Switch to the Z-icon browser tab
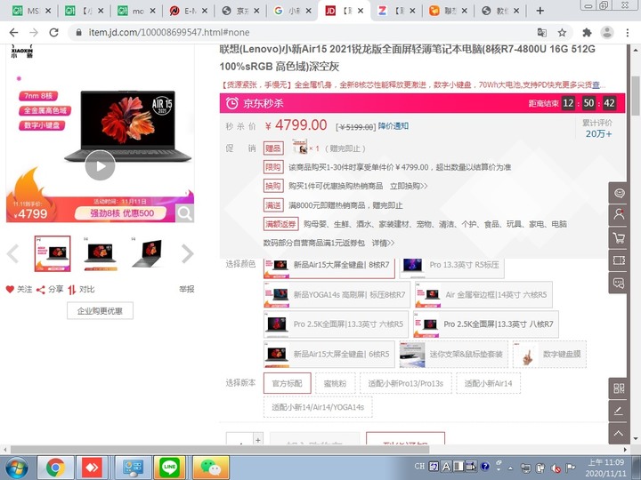Image resolution: width=641 pixels, height=480 pixels. click(395, 11)
